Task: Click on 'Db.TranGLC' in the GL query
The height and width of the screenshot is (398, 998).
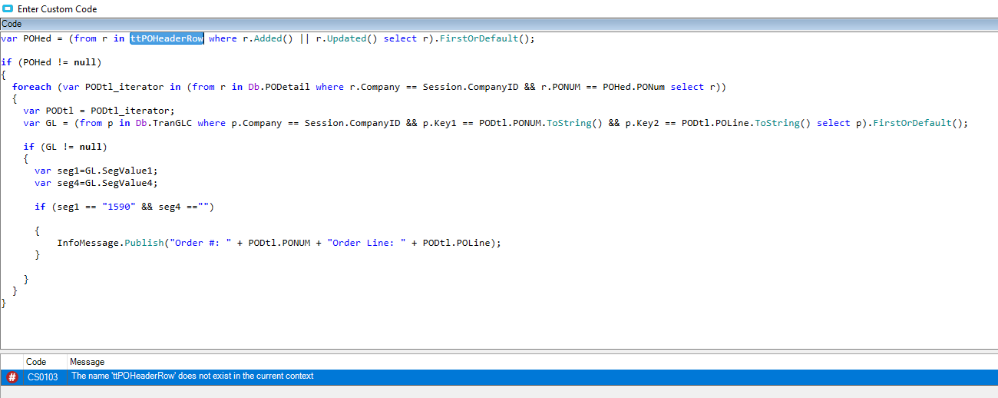Action: coord(167,123)
